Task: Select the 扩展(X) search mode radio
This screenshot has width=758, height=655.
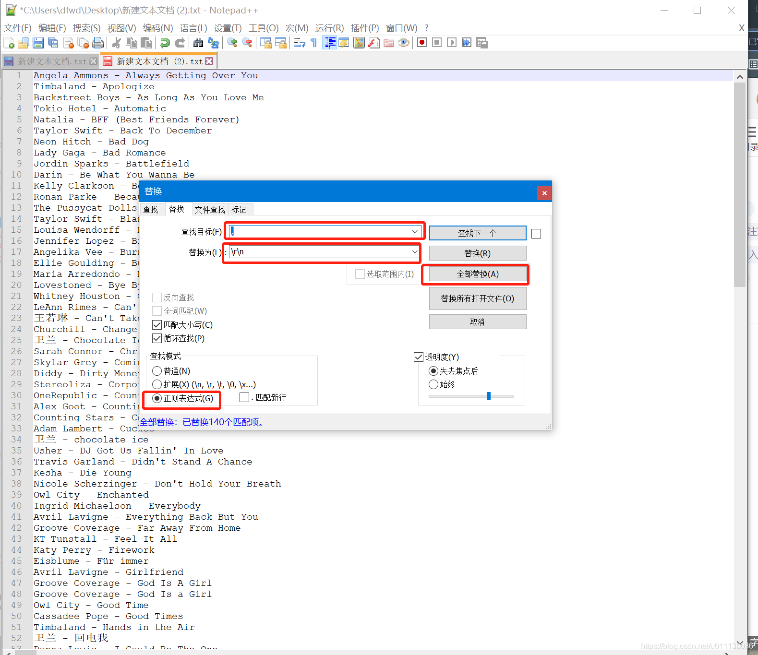Action: (157, 384)
